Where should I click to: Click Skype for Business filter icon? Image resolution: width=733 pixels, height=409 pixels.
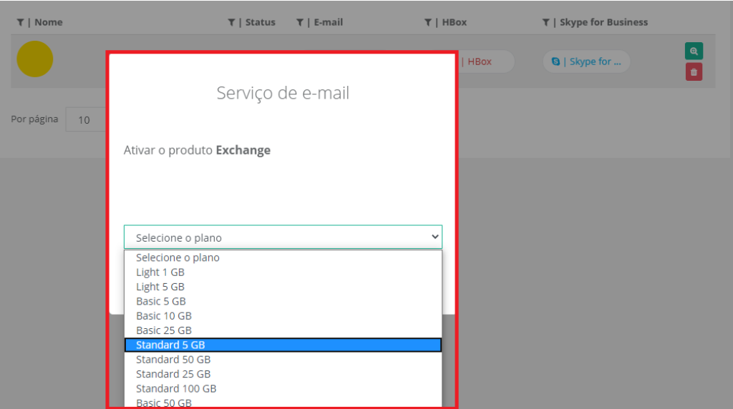[545, 22]
